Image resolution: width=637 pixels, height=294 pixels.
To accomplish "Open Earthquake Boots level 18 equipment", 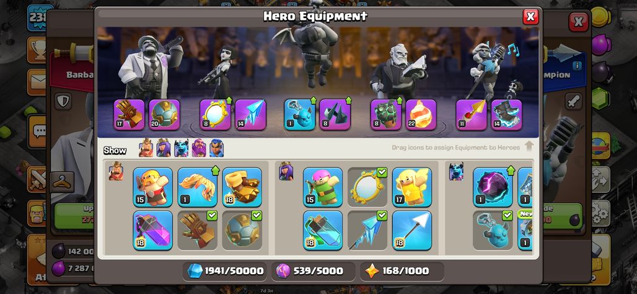I will (242, 187).
